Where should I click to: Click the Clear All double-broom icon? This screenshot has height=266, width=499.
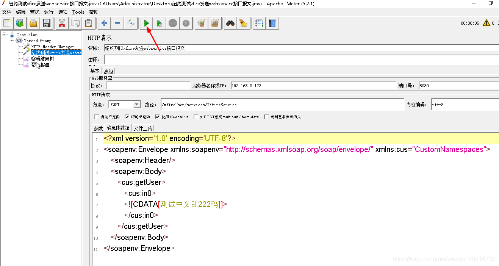tap(215, 23)
